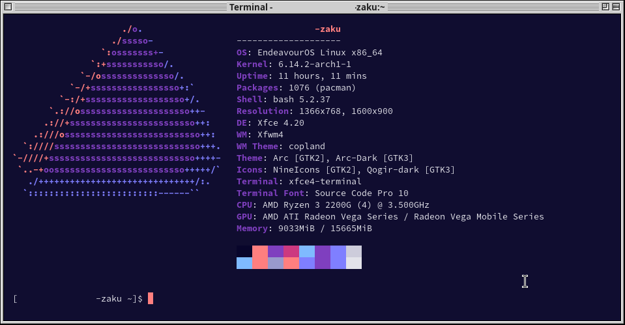Click the "GPU: AMD ATI Radeon Vega Series" line
The image size is (625, 325).
390,217
